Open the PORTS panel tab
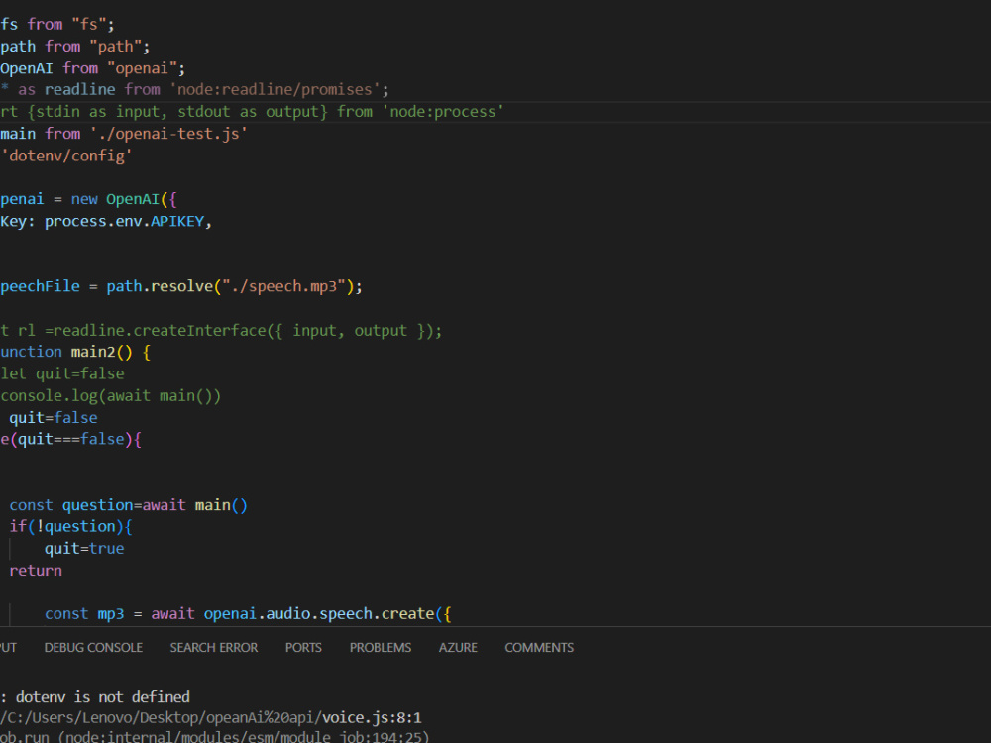Image resolution: width=991 pixels, height=743 pixels. pyautogui.click(x=303, y=648)
